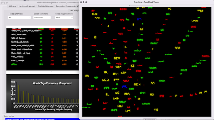Click the yellow NBC tag
214x120 pixels.
120,106
